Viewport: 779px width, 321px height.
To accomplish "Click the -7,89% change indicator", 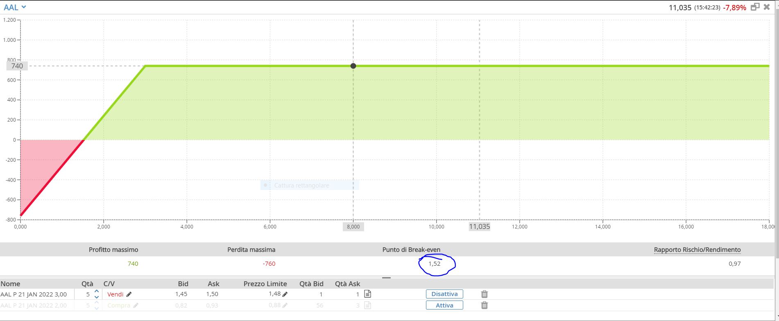I will (x=734, y=7).
